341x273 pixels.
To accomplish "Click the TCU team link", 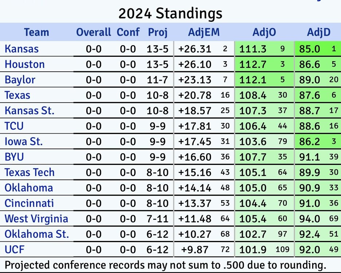I will (14, 126).
